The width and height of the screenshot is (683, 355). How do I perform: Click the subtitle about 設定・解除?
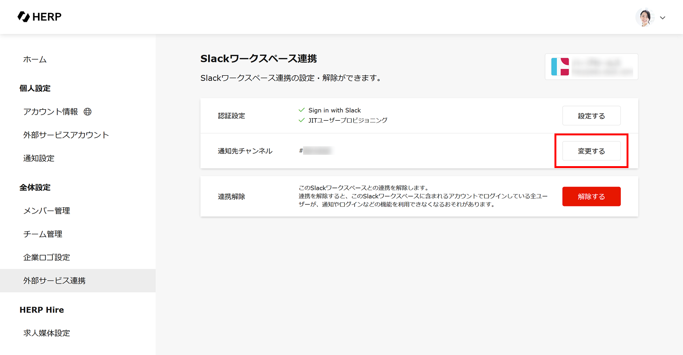pyautogui.click(x=291, y=78)
